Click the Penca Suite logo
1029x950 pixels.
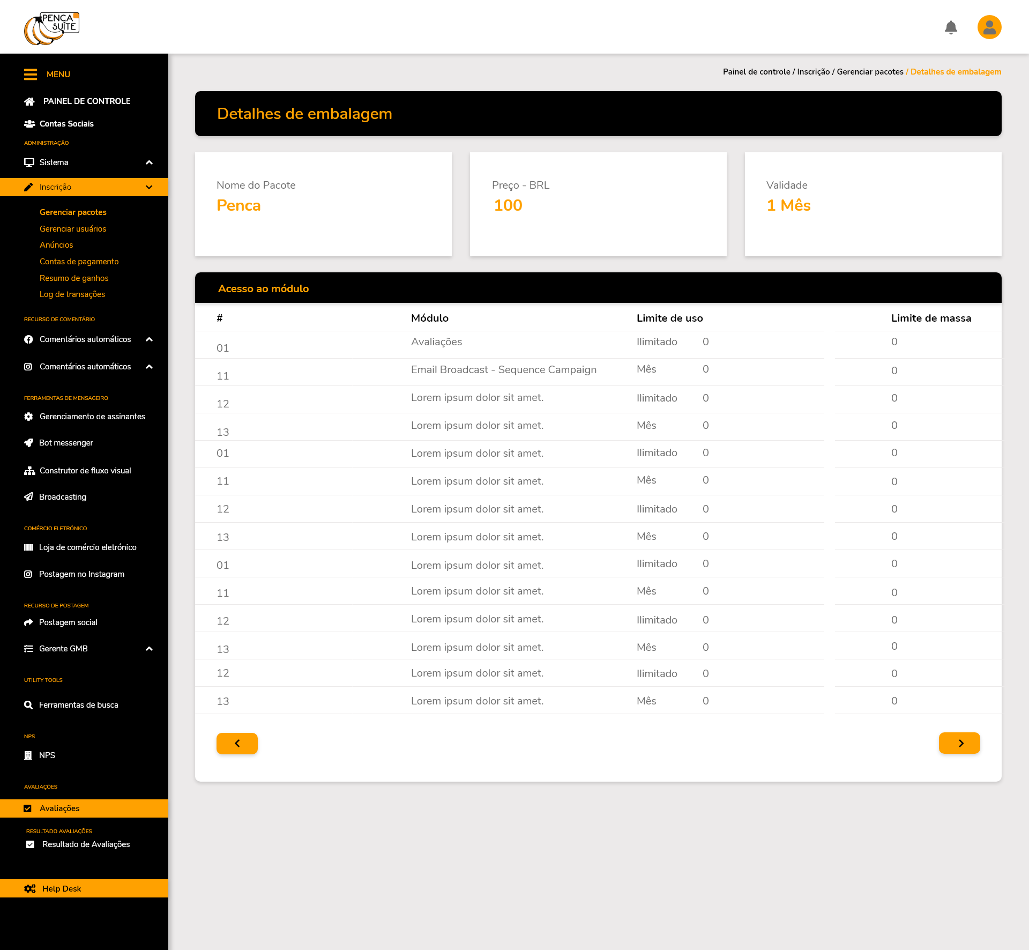coord(51,28)
